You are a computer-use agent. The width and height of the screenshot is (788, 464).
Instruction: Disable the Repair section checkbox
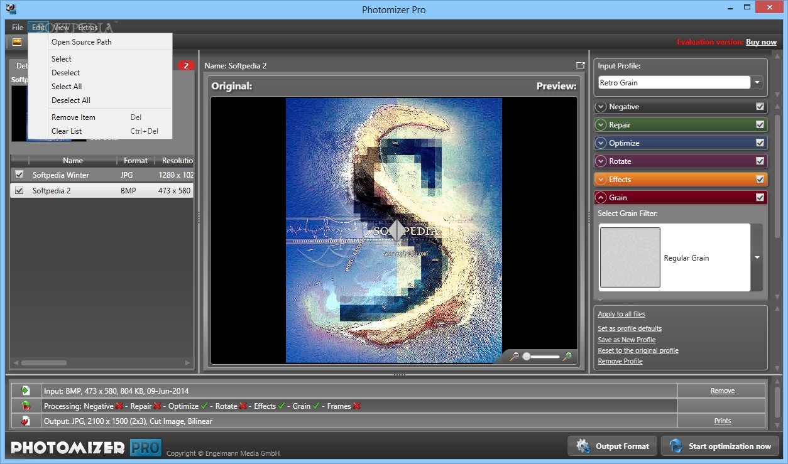760,125
